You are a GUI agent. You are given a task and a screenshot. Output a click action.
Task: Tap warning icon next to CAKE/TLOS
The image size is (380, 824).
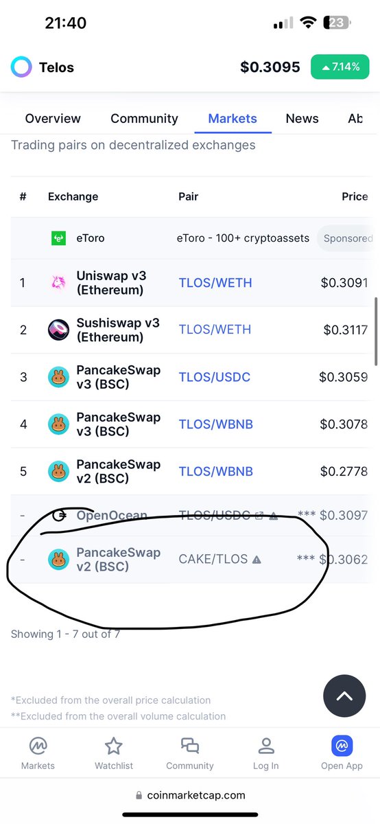click(x=257, y=560)
